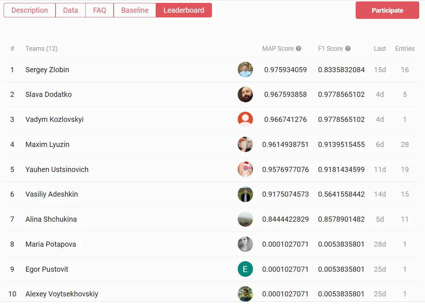Open the F1 Score help tooltip
Viewport: 425px width, 304px height.
pos(348,48)
